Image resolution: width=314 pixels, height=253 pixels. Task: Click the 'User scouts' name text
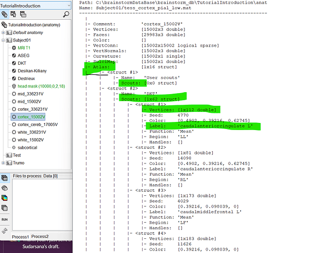pos(162,78)
